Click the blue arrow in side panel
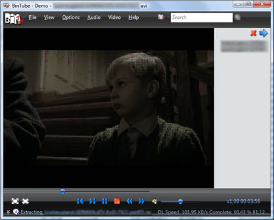Screen dimensions: 274x220 [264, 33]
